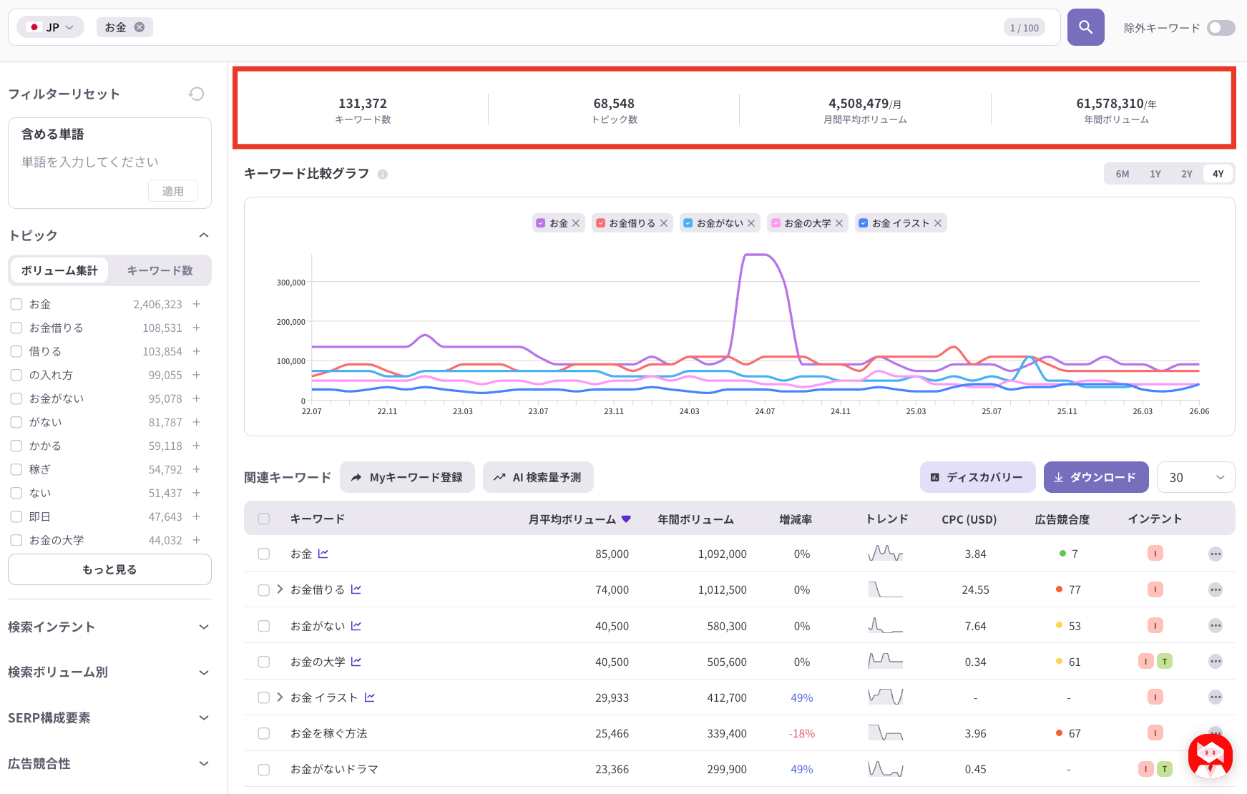The height and width of the screenshot is (794, 1247).
Task: Select the 1Y time range tab
Action: [x=1155, y=174]
